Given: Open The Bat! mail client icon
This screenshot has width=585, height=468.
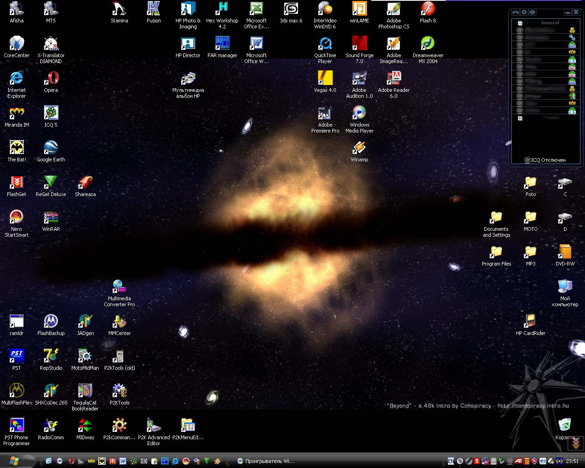Looking at the screenshot, I should [16, 151].
